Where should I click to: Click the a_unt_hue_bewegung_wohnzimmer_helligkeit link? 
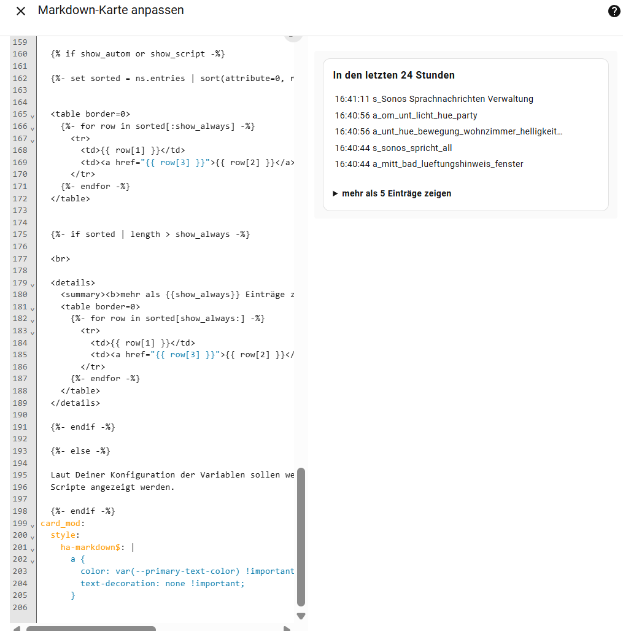click(x=467, y=131)
